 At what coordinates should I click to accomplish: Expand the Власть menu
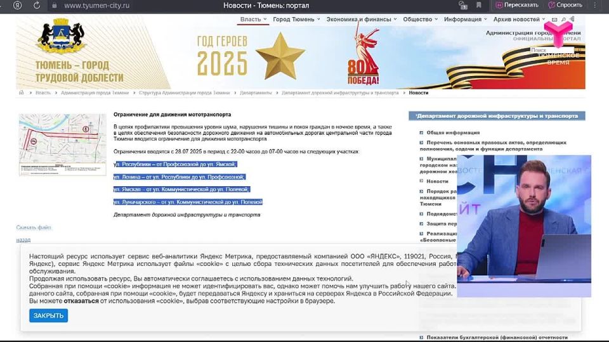click(x=253, y=19)
